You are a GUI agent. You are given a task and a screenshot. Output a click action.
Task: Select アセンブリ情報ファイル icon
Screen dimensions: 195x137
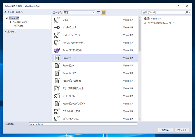click(x=57, y=89)
